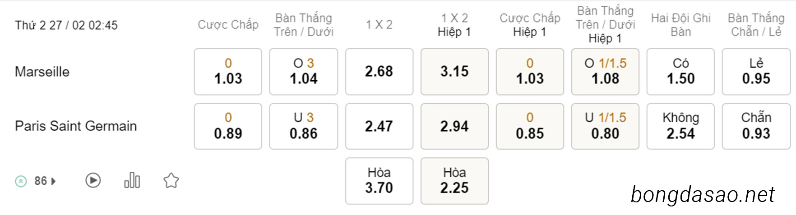
Task: Choose Marseille 1X2 win at 2.68
Action: pos(379,72)
